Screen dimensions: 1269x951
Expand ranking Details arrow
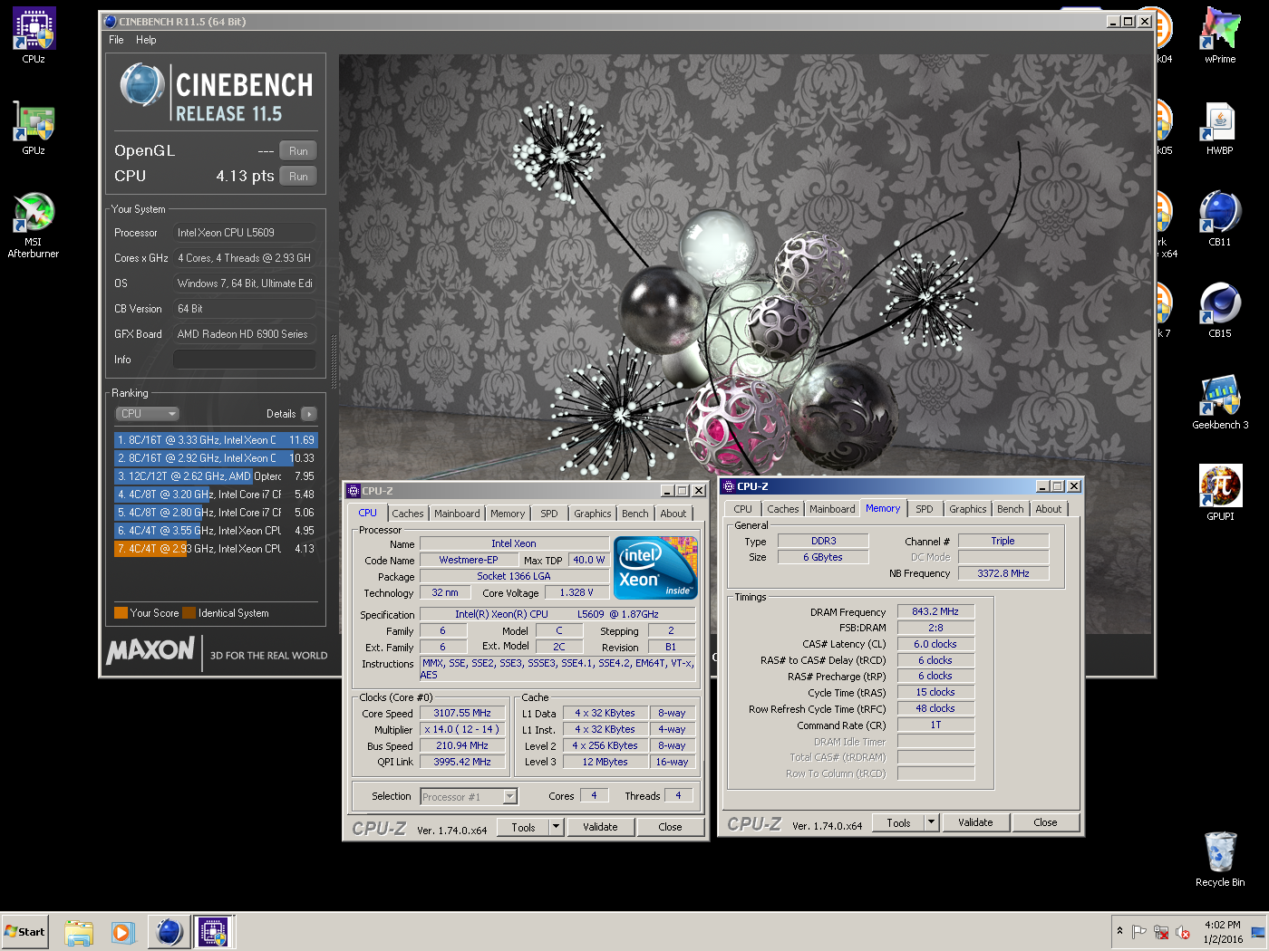click(x=309, y=414)
